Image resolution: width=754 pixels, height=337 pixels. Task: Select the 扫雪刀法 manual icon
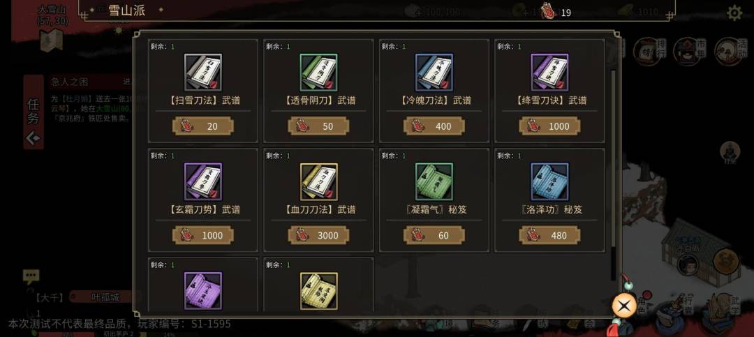[203, 73]
